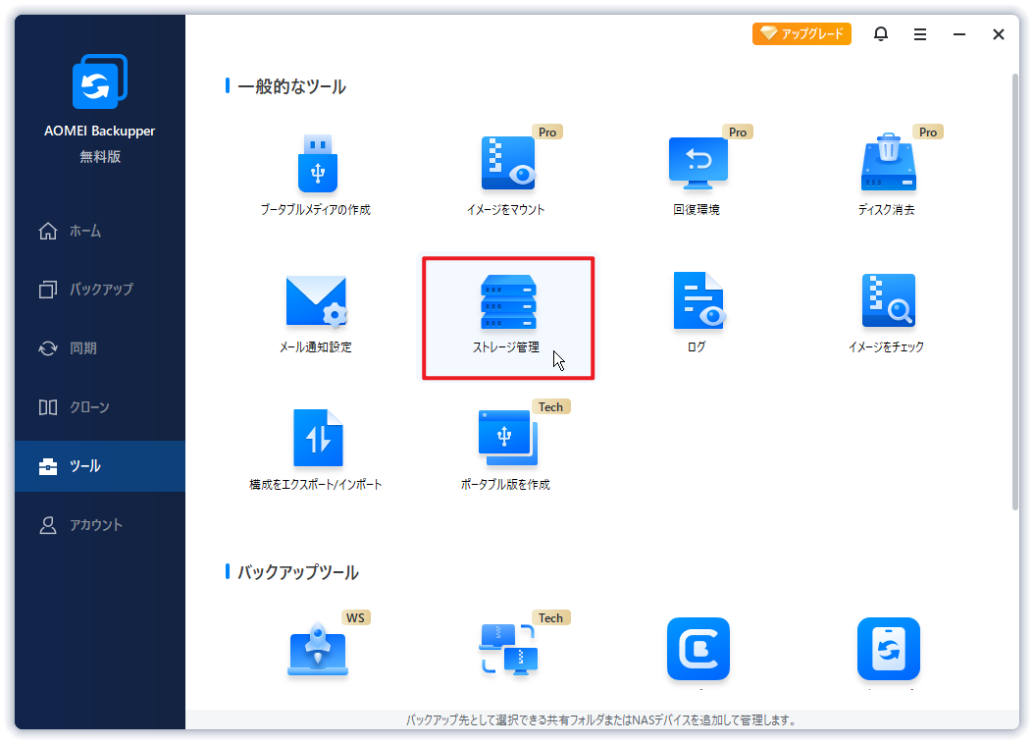
Task: Open the hamburger menu icon
Action: (x=920, y=34)
